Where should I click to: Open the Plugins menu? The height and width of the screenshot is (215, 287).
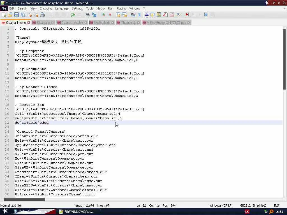pos(121,9)
